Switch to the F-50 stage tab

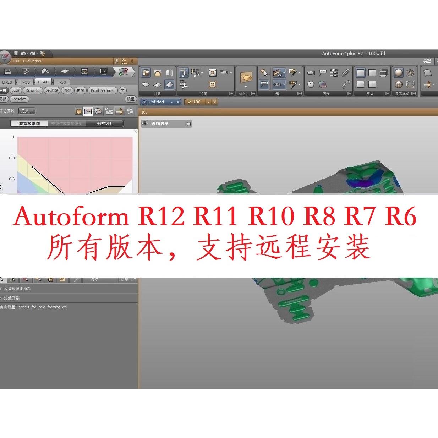click(x=61, y=82)
